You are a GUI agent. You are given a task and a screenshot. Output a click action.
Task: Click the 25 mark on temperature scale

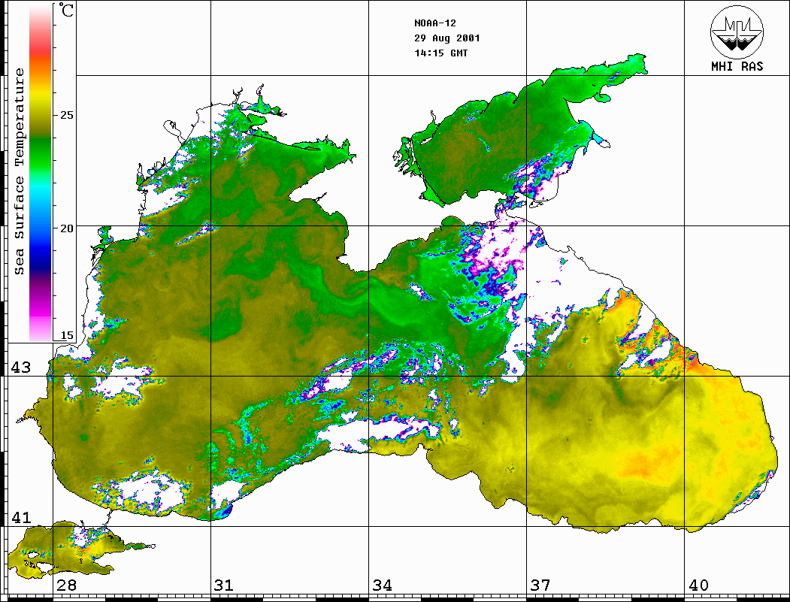[66, 115]
